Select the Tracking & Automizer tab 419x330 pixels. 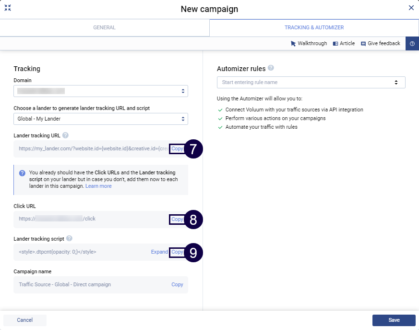pyautogui.click(x=314, y=28)
